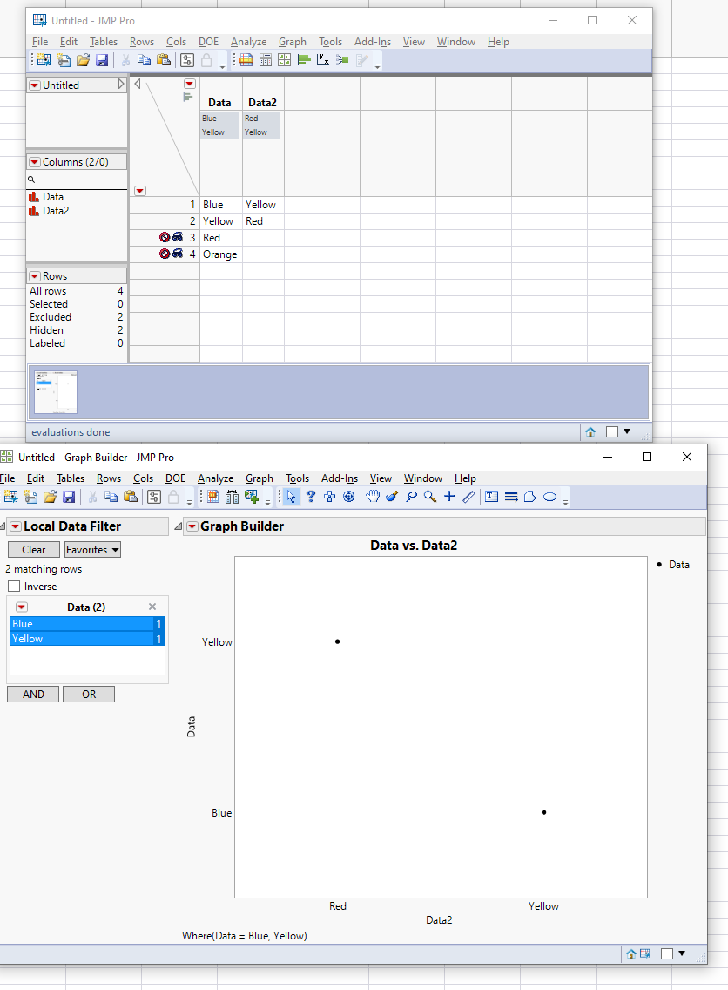Viewport: 728px width, 990px height.
Task: Select the Crosshairs tool in Graph Builder
Action: click(449, 497)
